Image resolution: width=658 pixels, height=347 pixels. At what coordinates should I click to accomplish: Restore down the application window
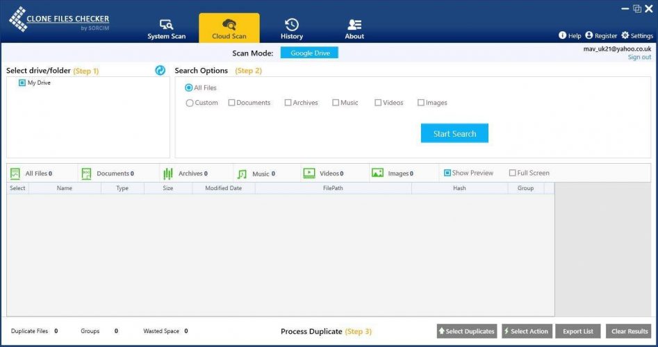(637, 8)
